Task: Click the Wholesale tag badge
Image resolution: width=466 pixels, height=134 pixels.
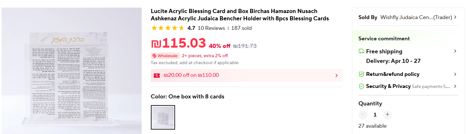Action: click(x=165, y=56)
